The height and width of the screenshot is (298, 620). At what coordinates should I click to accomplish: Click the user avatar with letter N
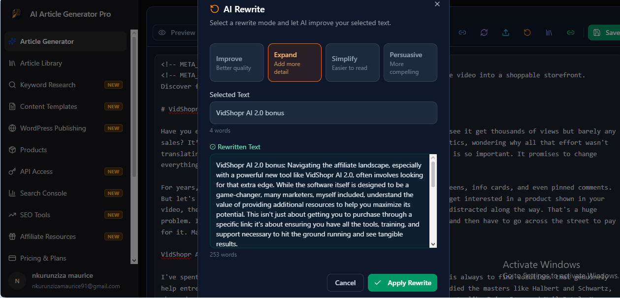click(x=17, y=281)
